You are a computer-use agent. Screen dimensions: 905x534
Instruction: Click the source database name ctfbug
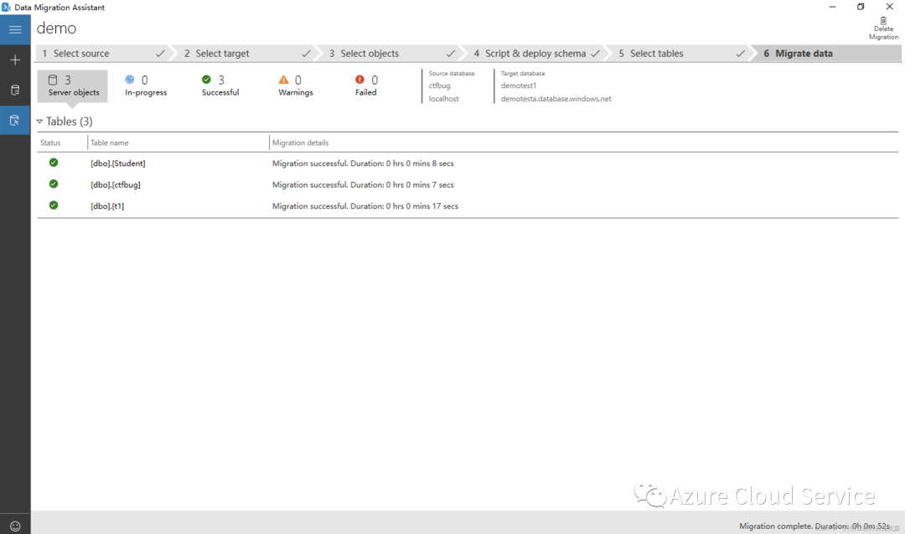pos(439,86)
